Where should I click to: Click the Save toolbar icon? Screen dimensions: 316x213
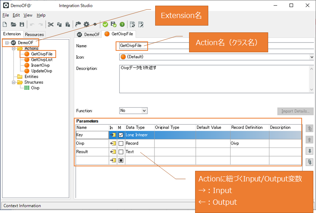tap(22, 24)
